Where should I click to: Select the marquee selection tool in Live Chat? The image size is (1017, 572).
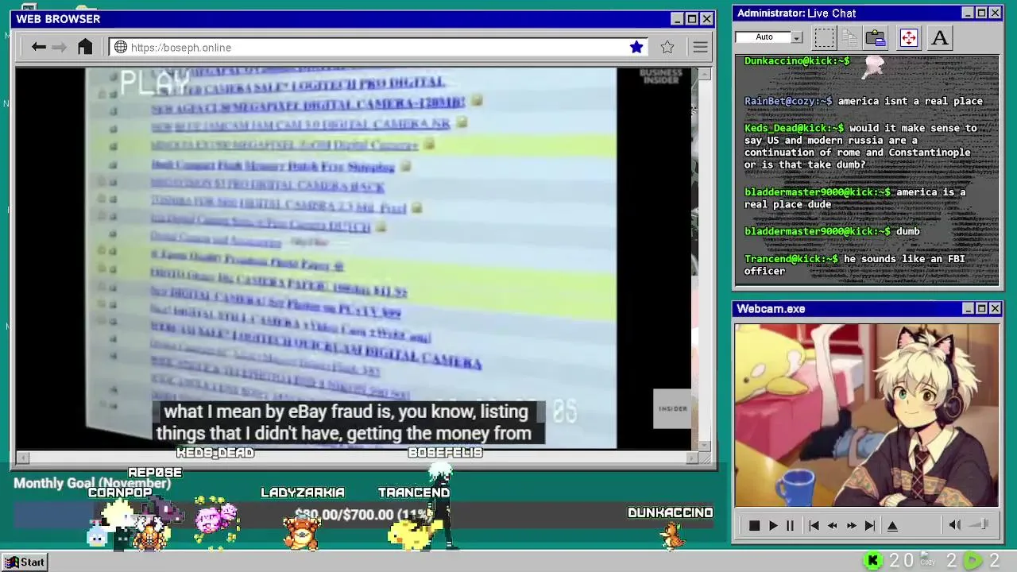tap(825, 37)
